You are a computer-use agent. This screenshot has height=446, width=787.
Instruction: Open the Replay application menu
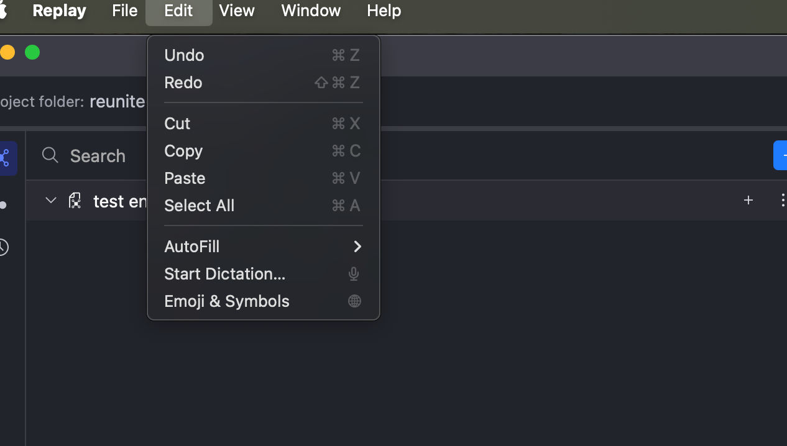click(59, 11)
